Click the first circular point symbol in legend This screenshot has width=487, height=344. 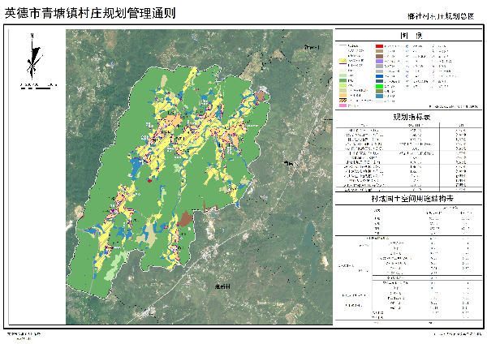[x=407, y=46]
